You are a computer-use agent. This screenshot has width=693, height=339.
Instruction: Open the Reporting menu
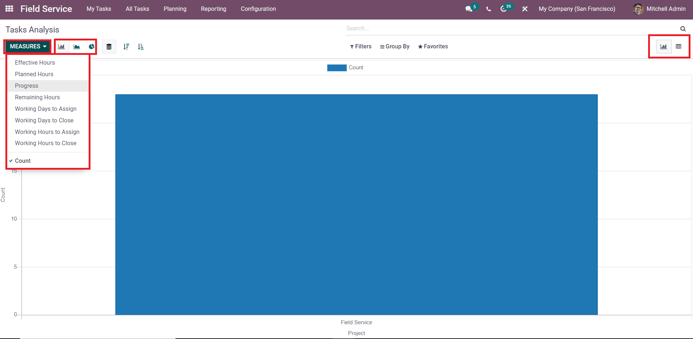[x=213, y=9]
